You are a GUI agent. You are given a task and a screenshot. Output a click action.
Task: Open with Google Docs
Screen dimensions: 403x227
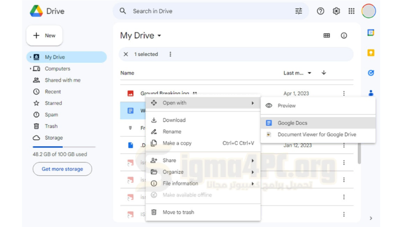318,123
